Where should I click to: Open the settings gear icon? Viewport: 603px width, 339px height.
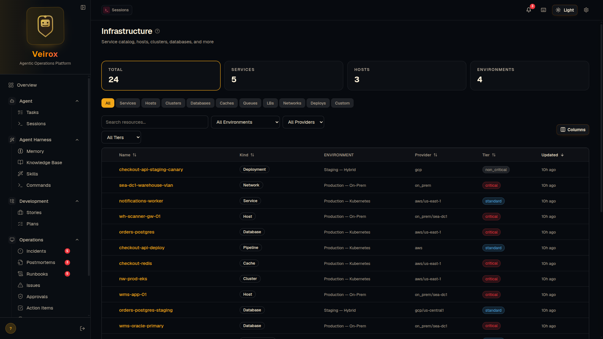pos(586,10)
